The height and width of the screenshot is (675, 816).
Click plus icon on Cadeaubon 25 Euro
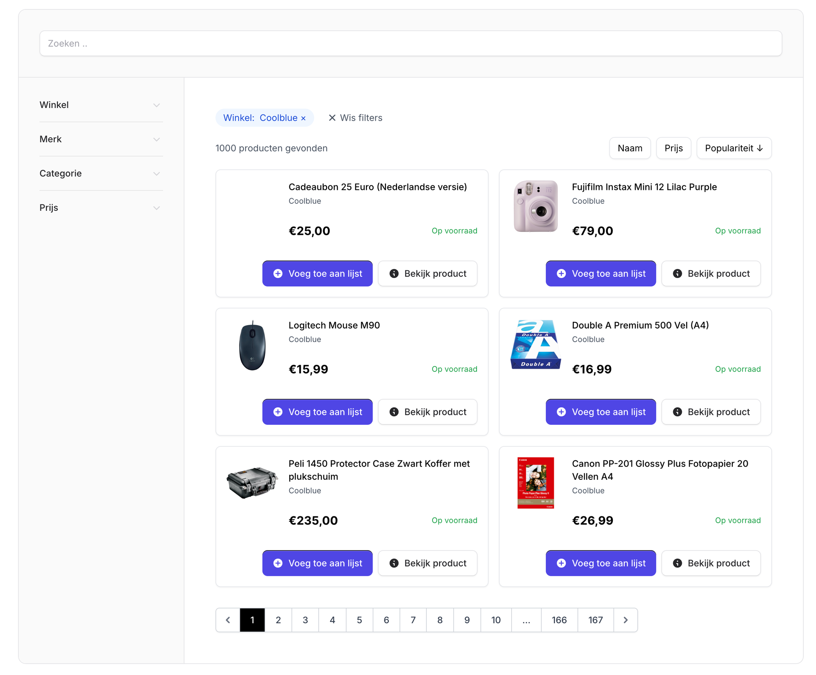pos(278,274)
